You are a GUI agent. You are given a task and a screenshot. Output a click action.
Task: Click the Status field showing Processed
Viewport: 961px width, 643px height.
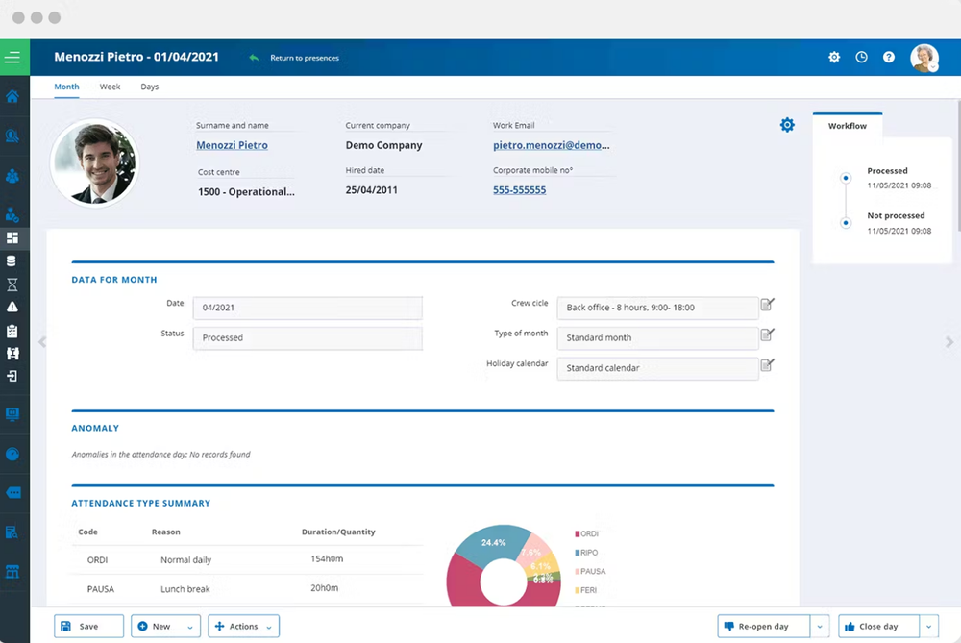[308, 337]
